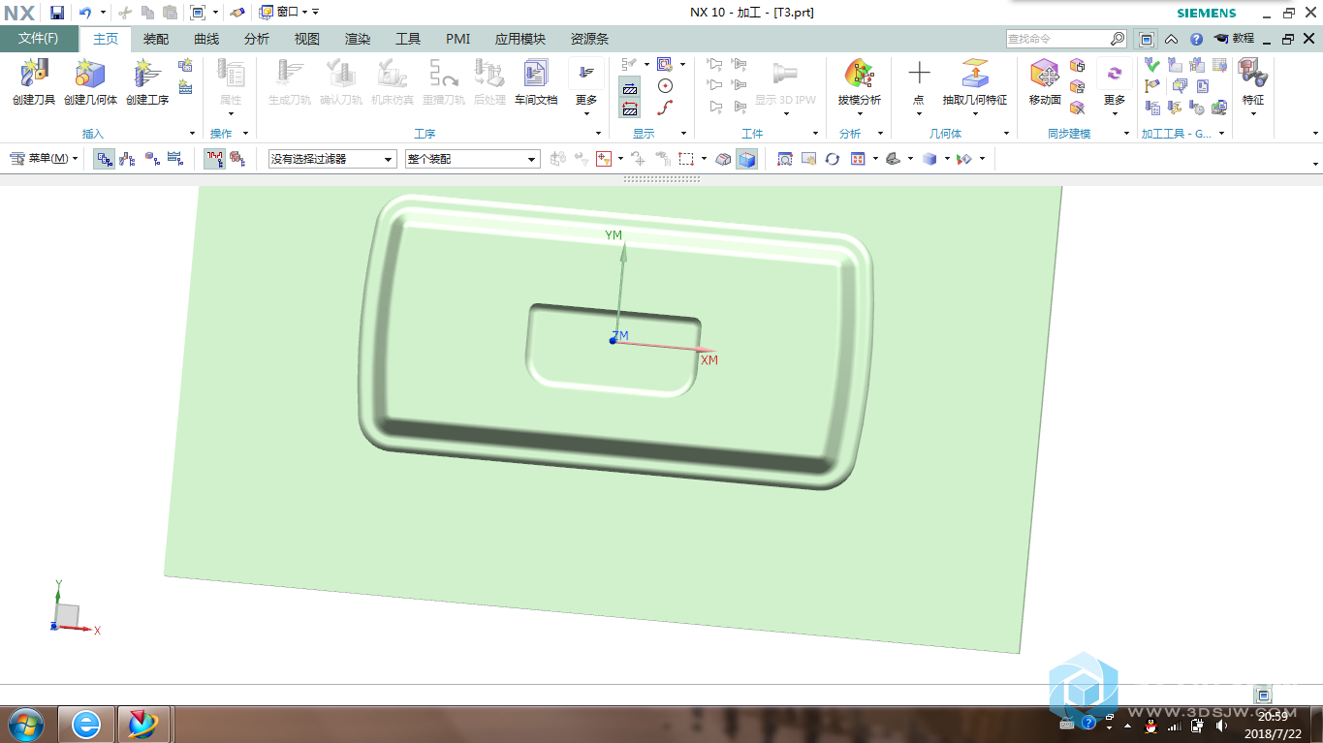
Task: Click the Help question mark icon
Action: click(x=1196, y=39)
